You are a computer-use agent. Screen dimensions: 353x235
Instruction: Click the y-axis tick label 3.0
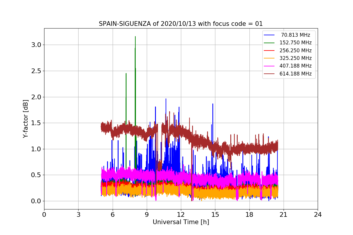pos(36,45)
